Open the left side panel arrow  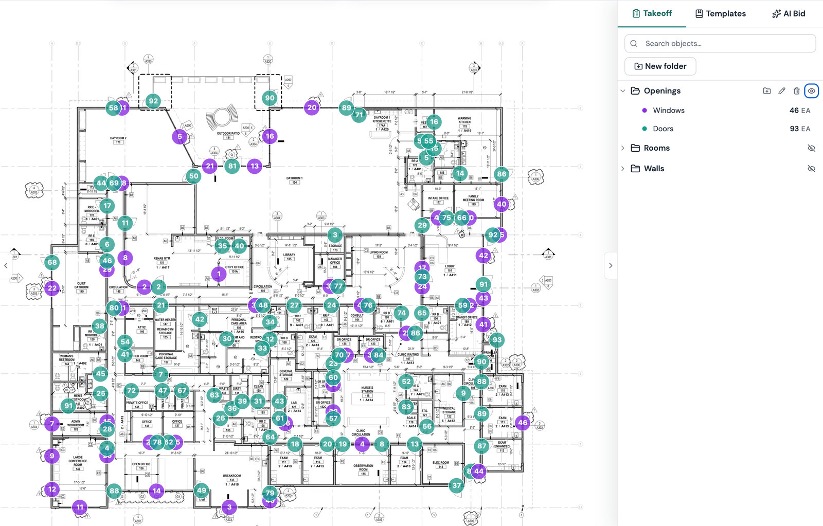tap(6, 266)
